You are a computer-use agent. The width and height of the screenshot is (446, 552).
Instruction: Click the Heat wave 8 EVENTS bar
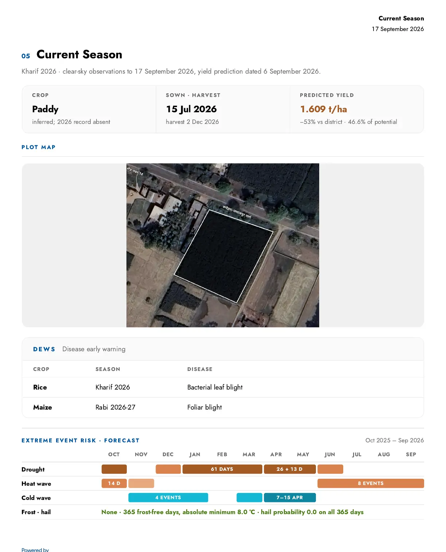(x=371, y=483)
